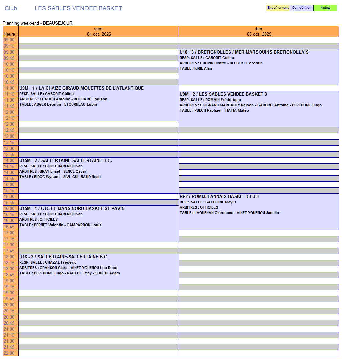
Task: Select the Sunday 05 oct. 2025 column header
Action: 259,31
